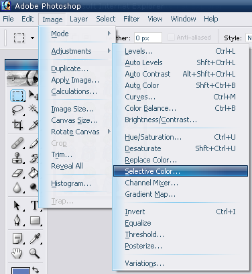Select the Healing Brush tool
Viewport: 252px width, 274px height.
[x=17, y=143]
